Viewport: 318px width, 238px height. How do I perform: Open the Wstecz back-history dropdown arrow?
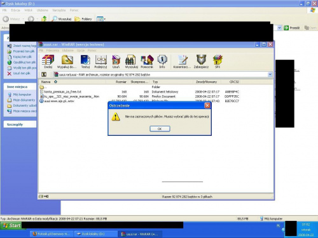pos(24,19)
